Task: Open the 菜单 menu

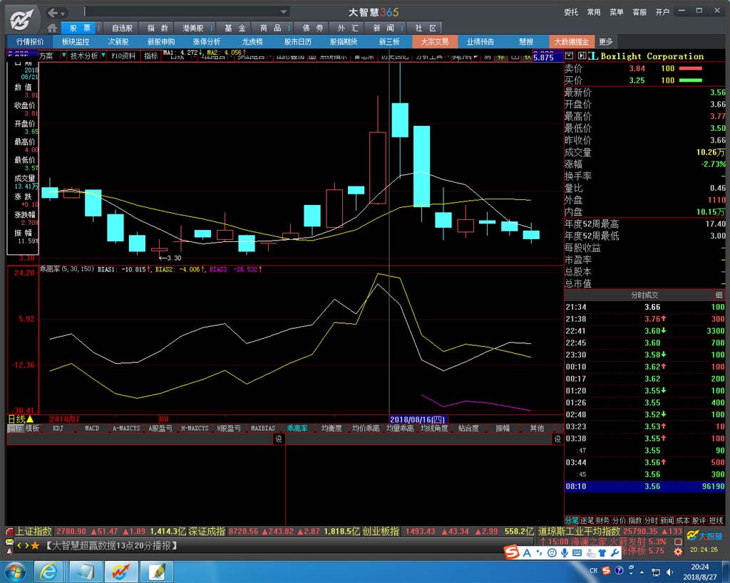Action: click(617, 12)
